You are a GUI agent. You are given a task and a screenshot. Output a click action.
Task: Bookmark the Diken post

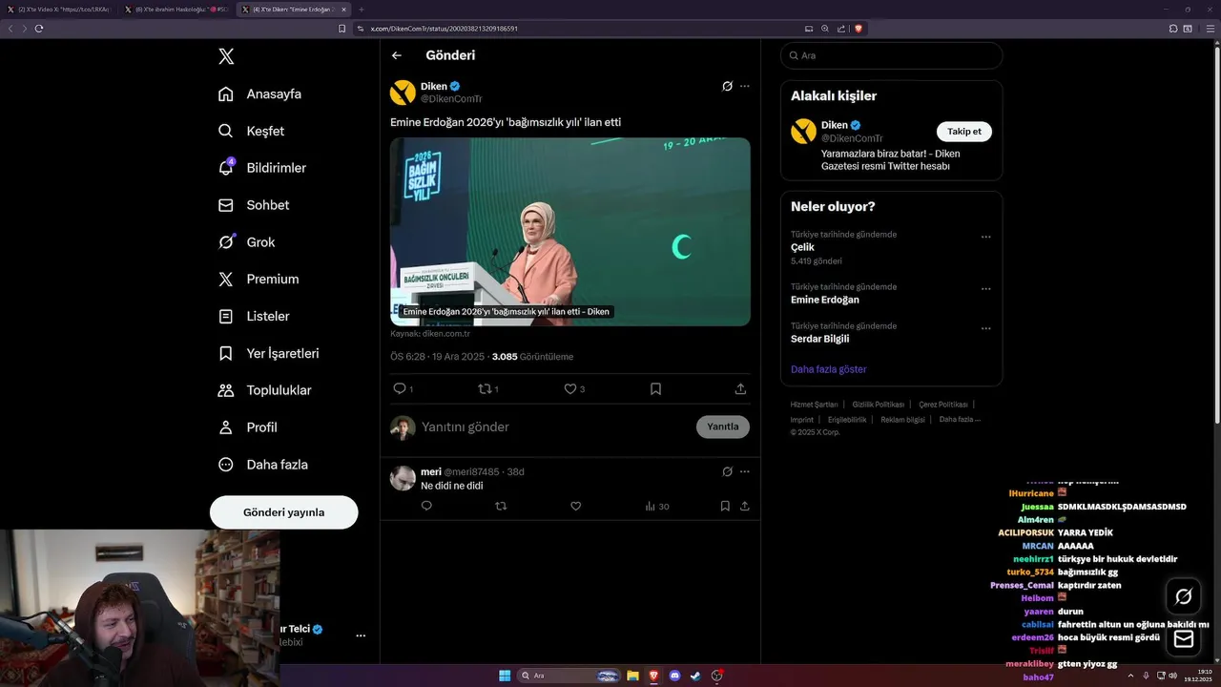(655, 388)
